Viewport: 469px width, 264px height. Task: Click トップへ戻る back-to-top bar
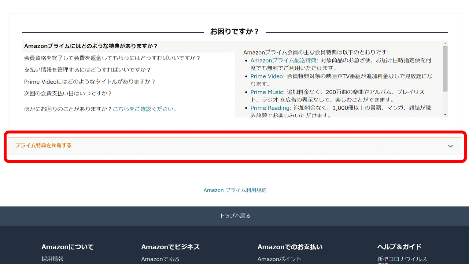click(x=234, y=216)
